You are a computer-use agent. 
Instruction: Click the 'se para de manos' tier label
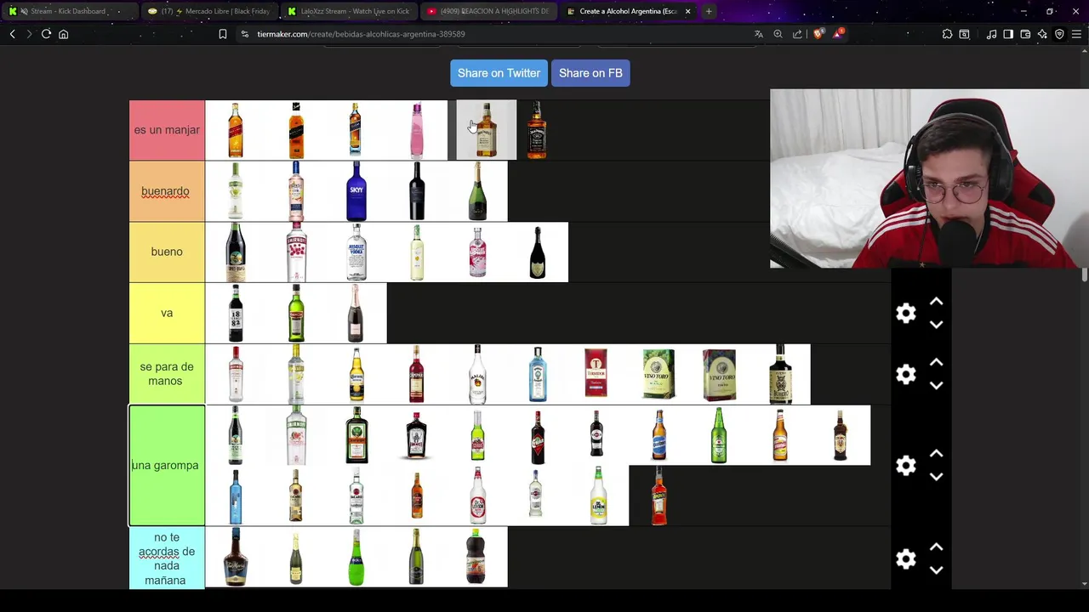pyautogui.click(x=167, y=374)
